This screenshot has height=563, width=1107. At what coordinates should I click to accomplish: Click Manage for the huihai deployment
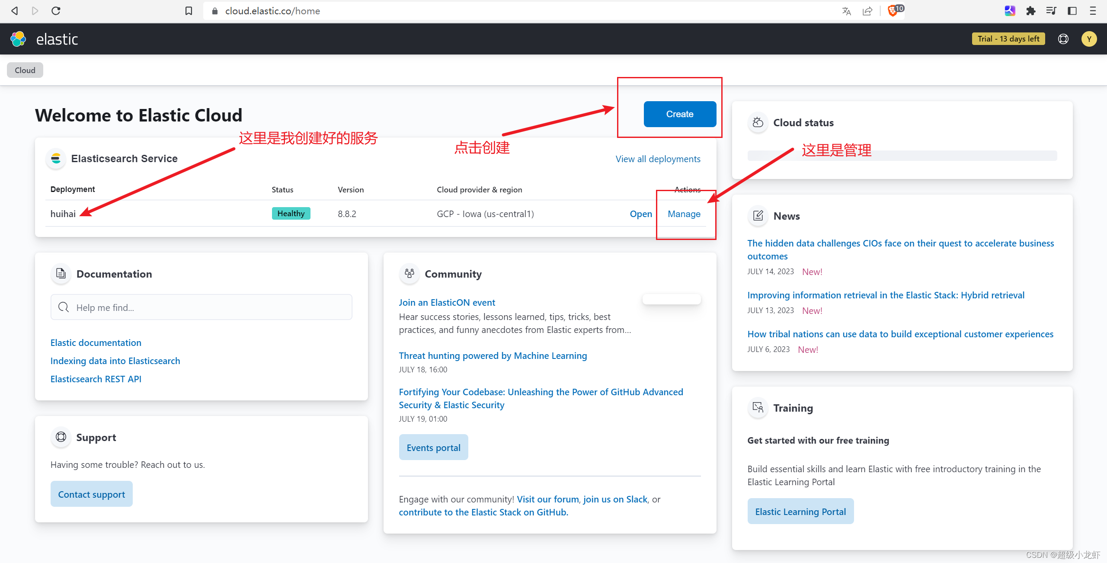(684, 214)
